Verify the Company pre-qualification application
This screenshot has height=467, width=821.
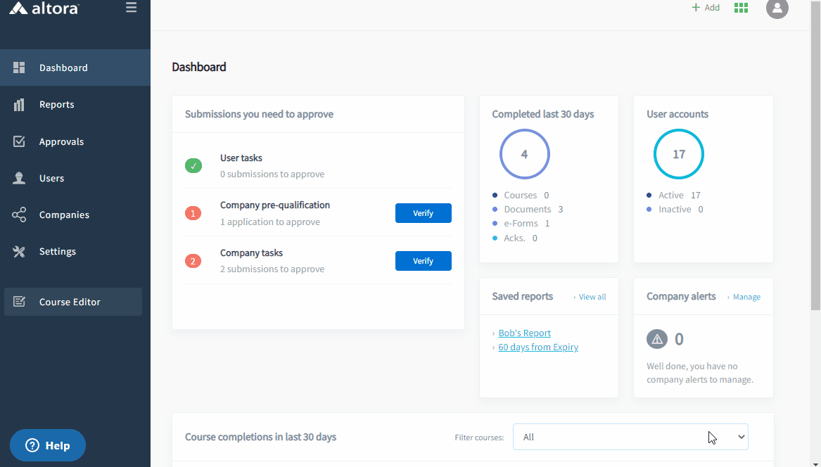click(x=423, y=213)
